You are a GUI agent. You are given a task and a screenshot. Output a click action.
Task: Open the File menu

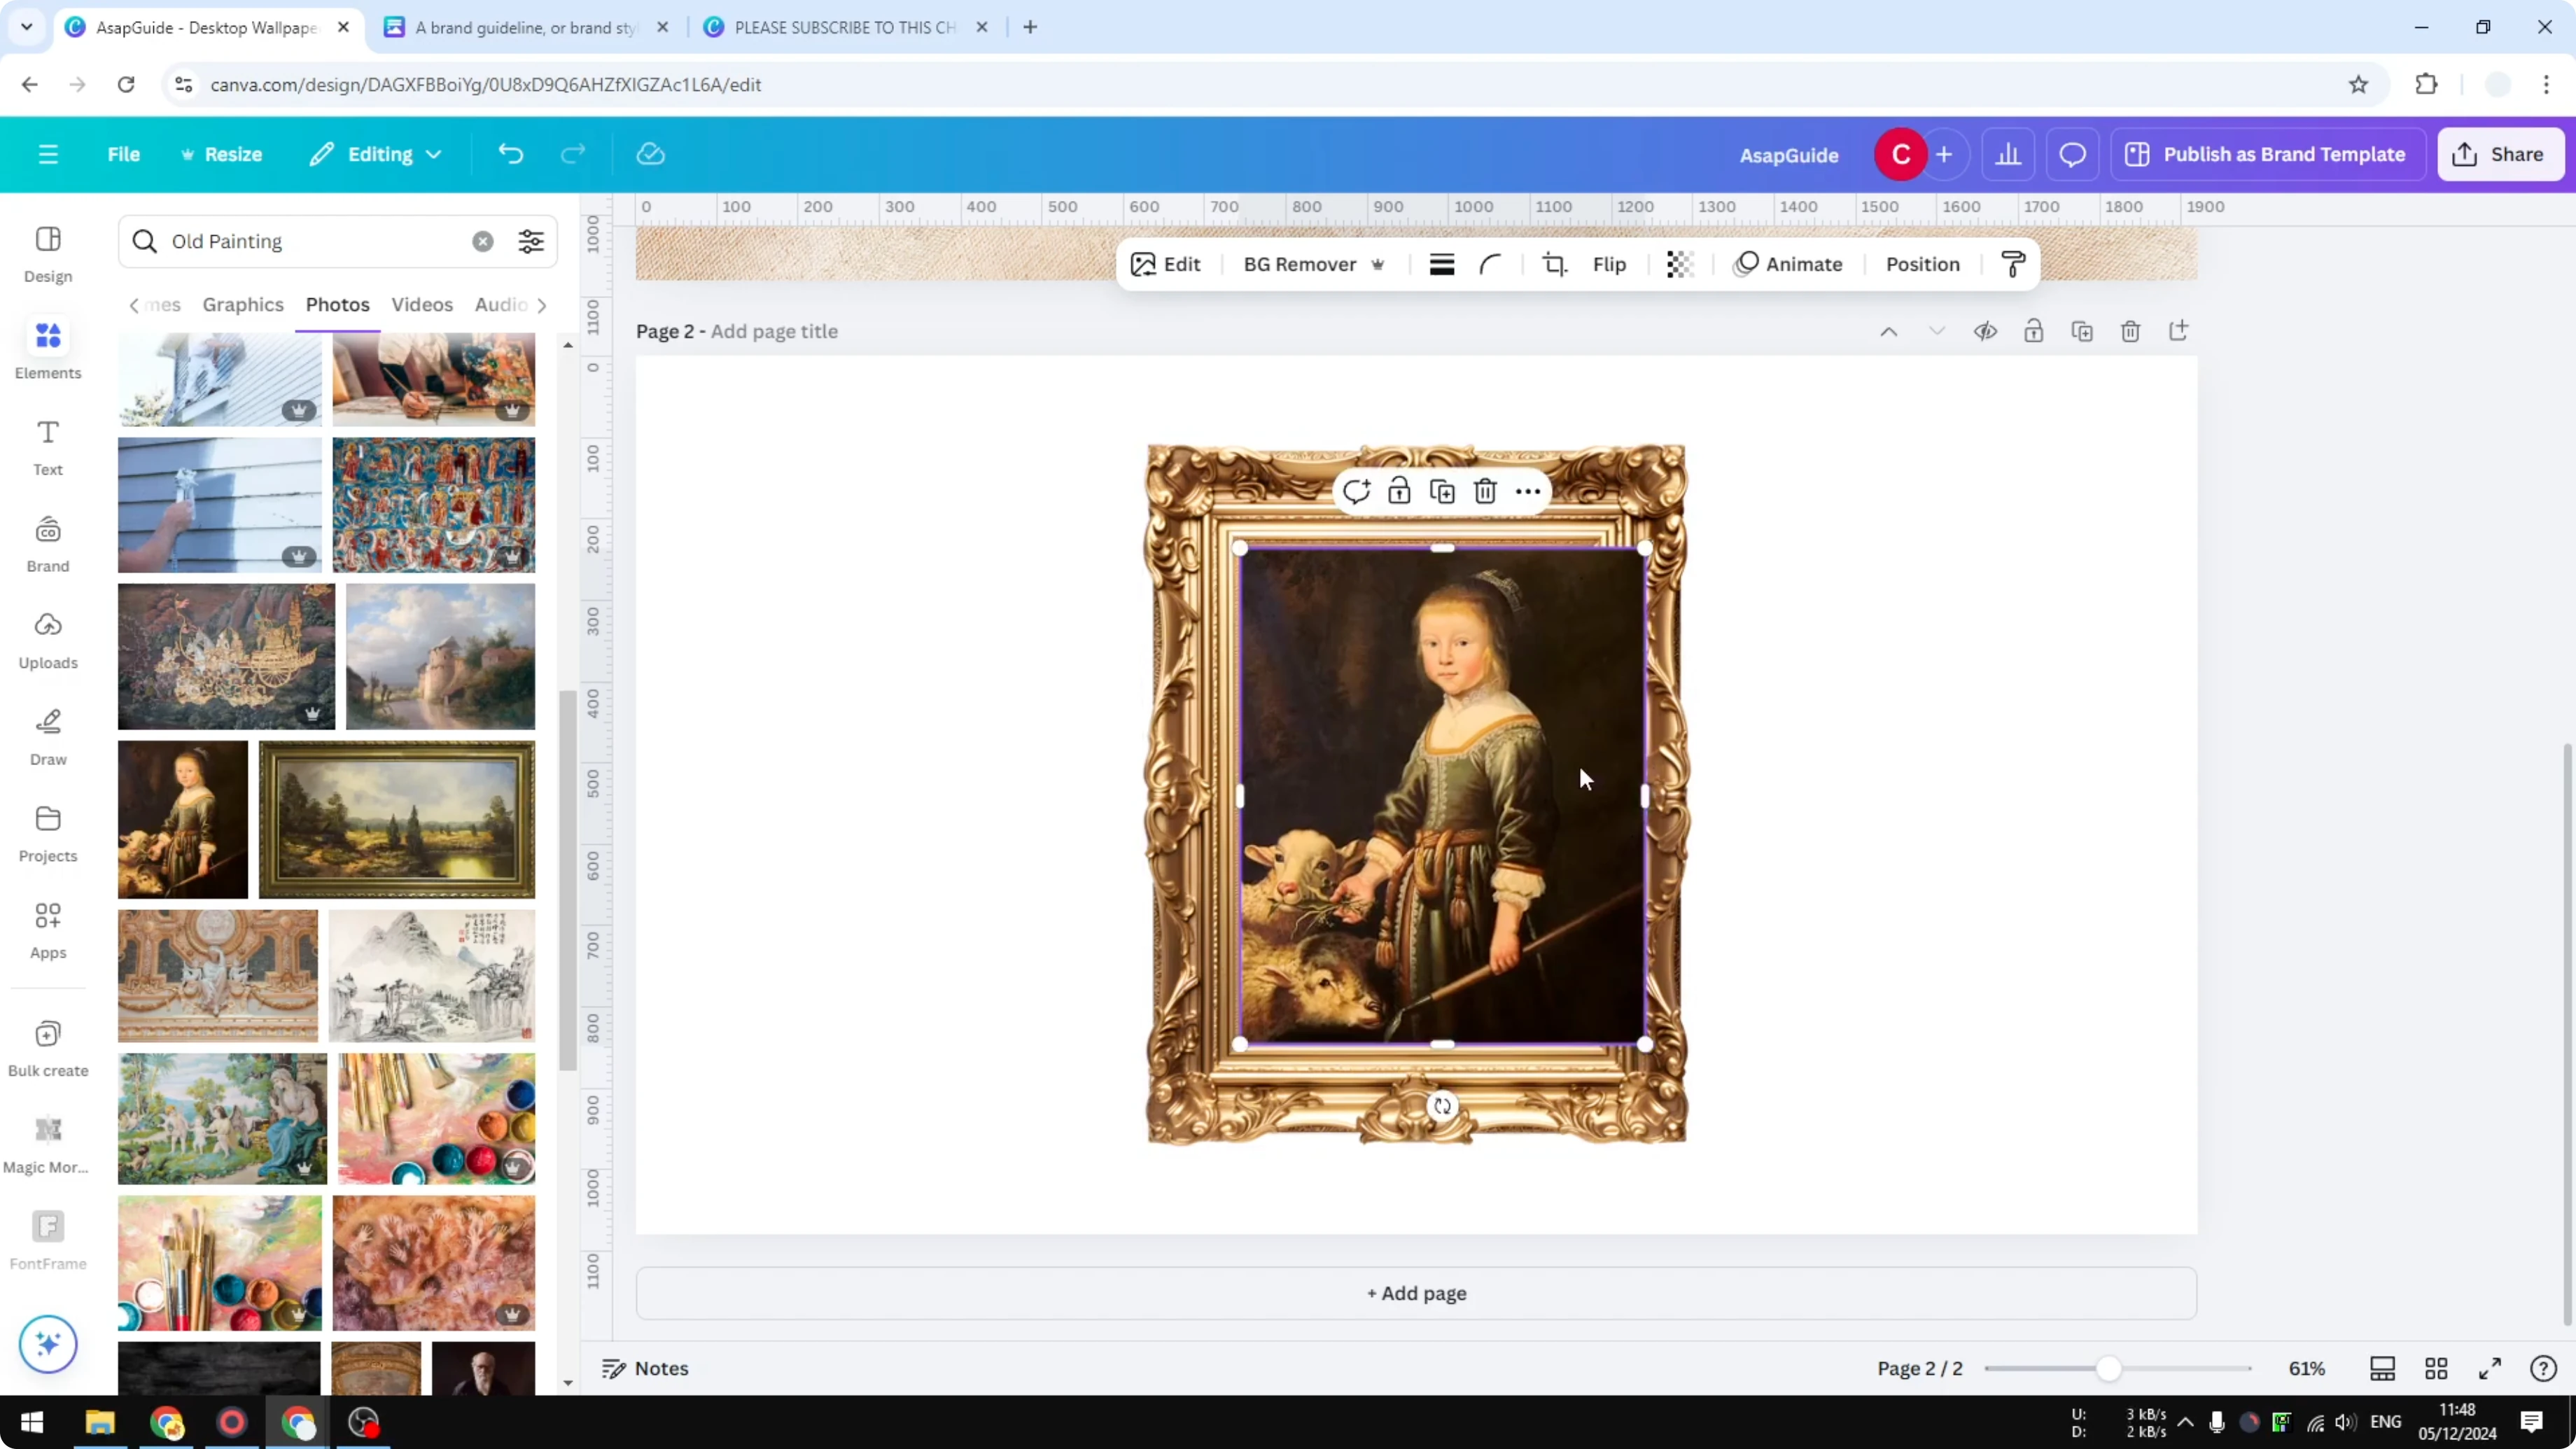pos(124,154)
